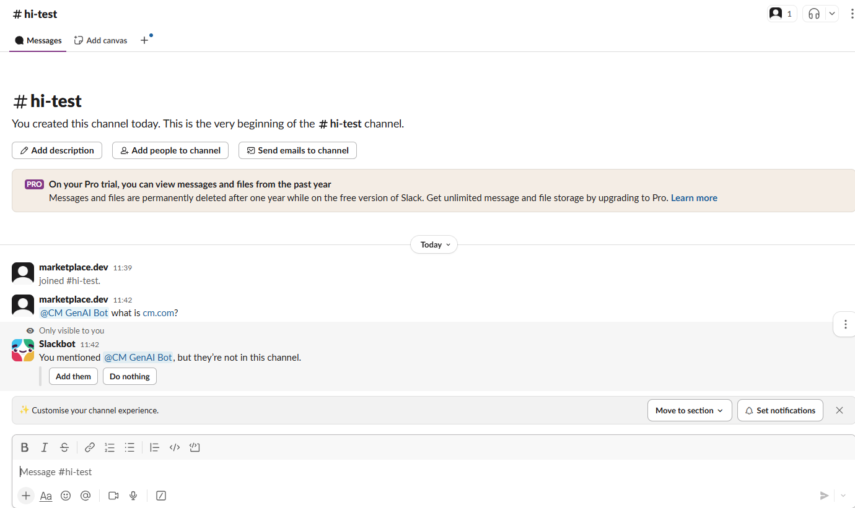Switch to the Messages tab
This screenshot has width=855, height=508.
(38, 40)
